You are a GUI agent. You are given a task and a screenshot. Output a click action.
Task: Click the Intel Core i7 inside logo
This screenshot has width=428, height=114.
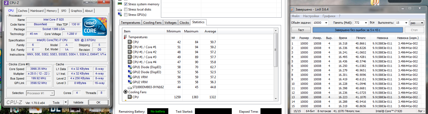(95, 27)
